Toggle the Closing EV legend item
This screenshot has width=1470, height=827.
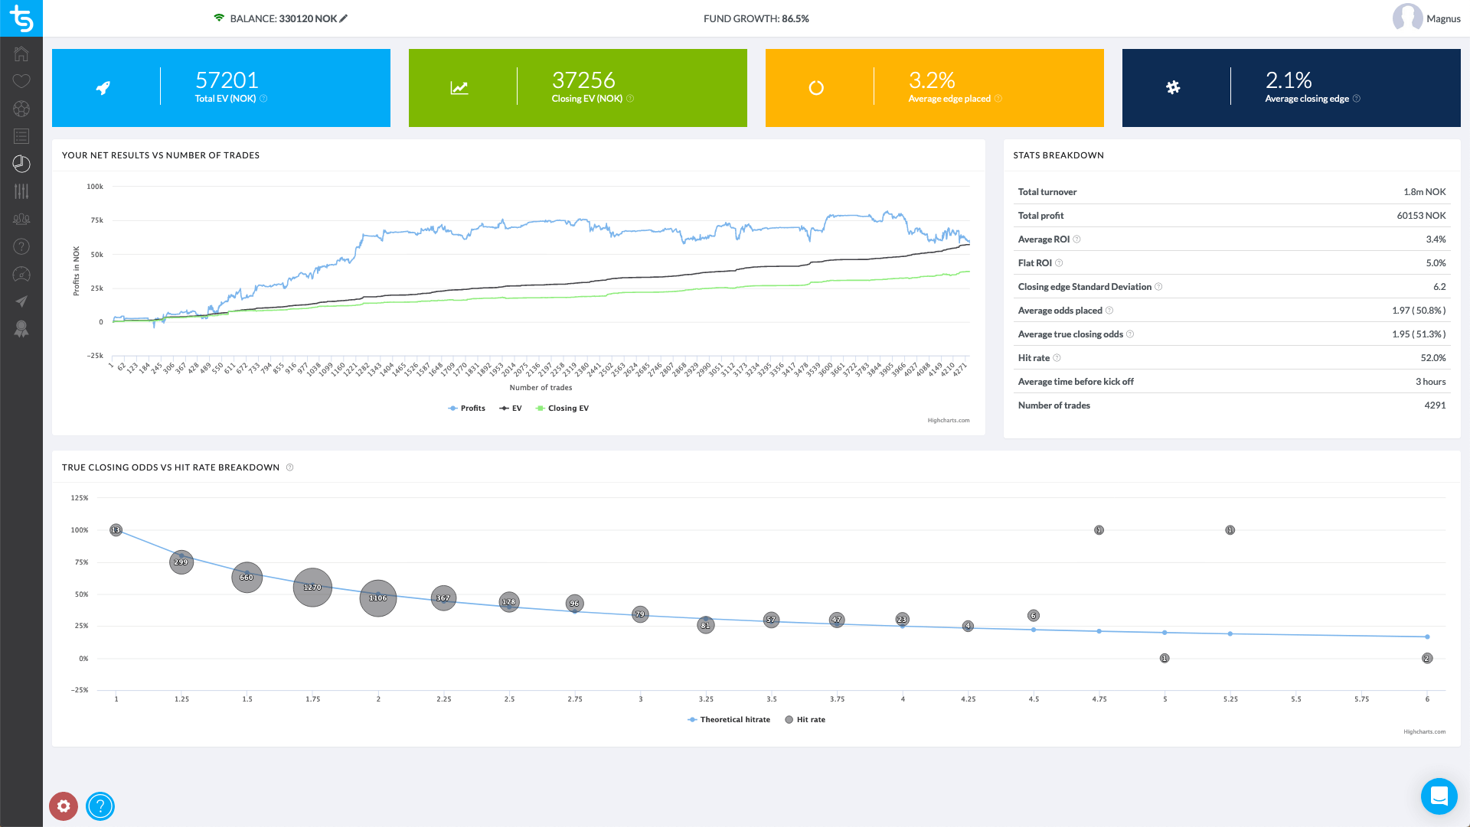pos(563,409)
